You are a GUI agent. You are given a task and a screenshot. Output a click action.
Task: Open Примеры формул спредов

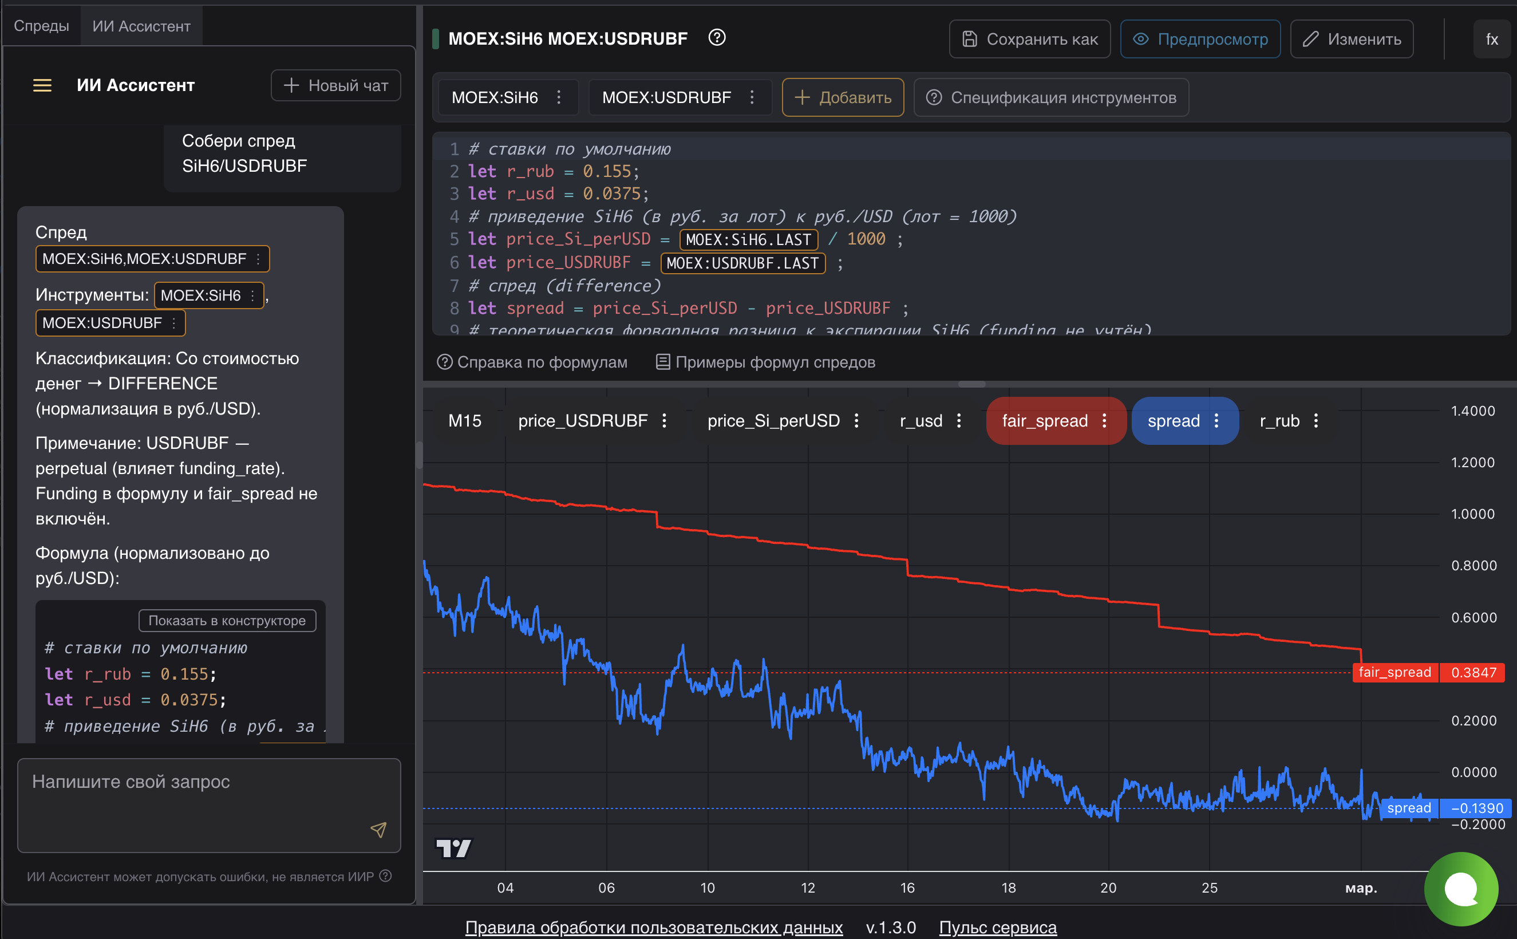coord(765,362)
